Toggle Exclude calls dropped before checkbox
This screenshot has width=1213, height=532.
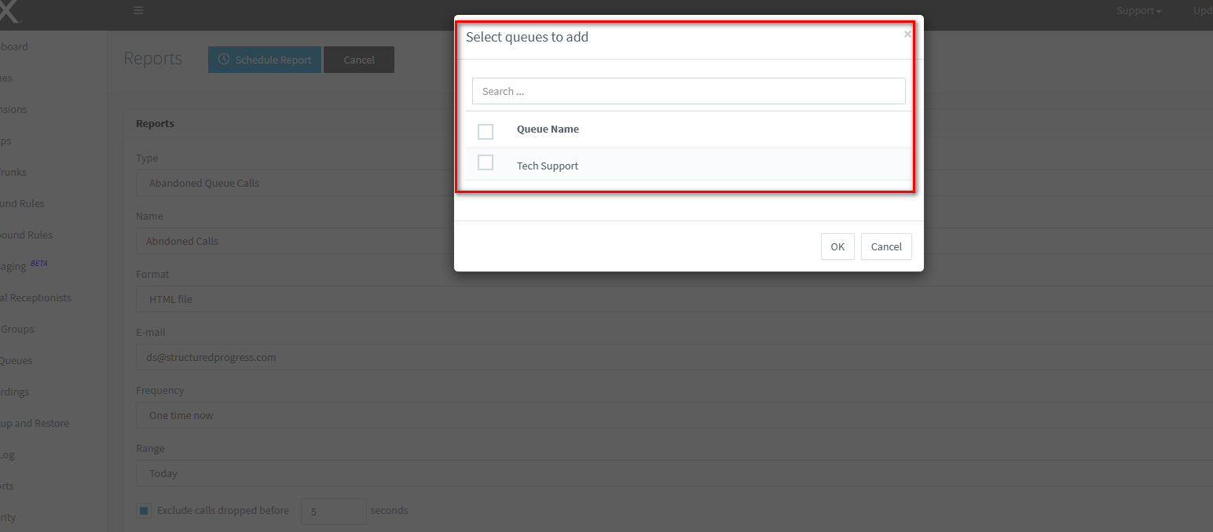coord(145,511)
